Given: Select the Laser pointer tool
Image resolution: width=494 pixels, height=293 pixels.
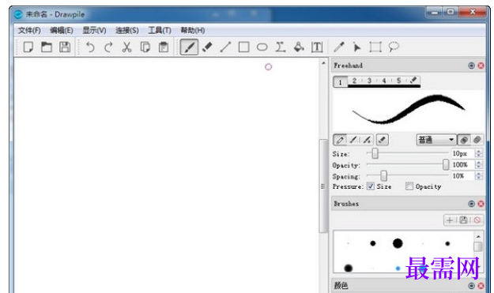Looking at the screenshot, I should point(357,47).
